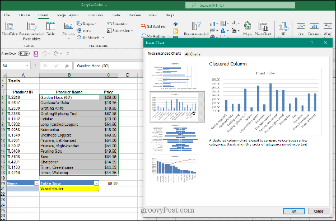Click OK in Insert Chart dialog
The width and height of the screenshot is (336, 221).
[x=294, y=211]
